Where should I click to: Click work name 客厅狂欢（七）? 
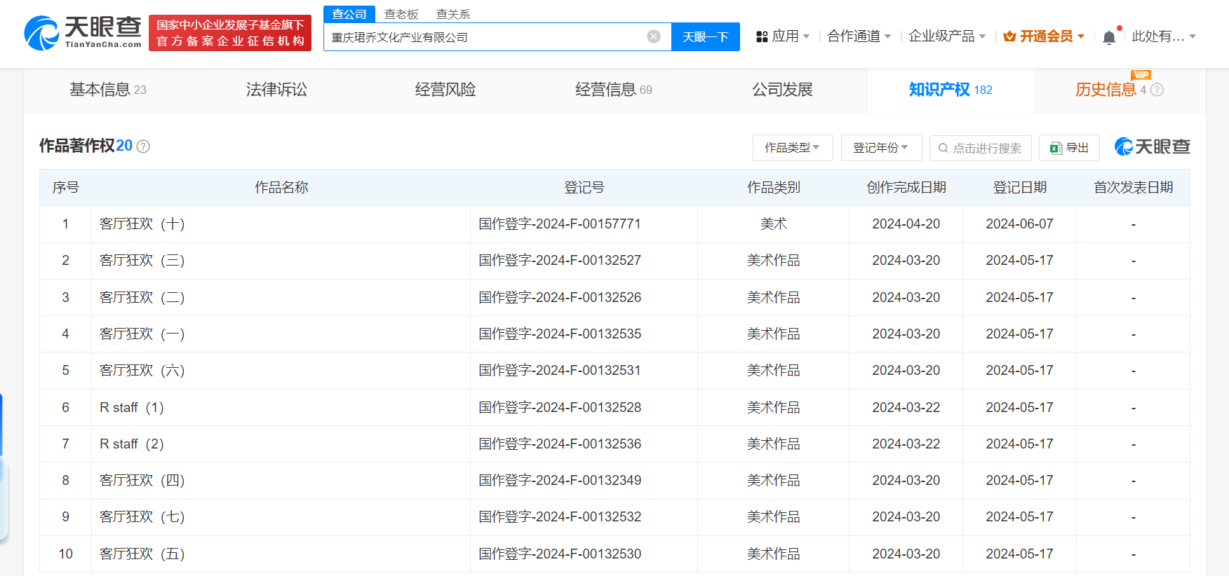point(142,516)
